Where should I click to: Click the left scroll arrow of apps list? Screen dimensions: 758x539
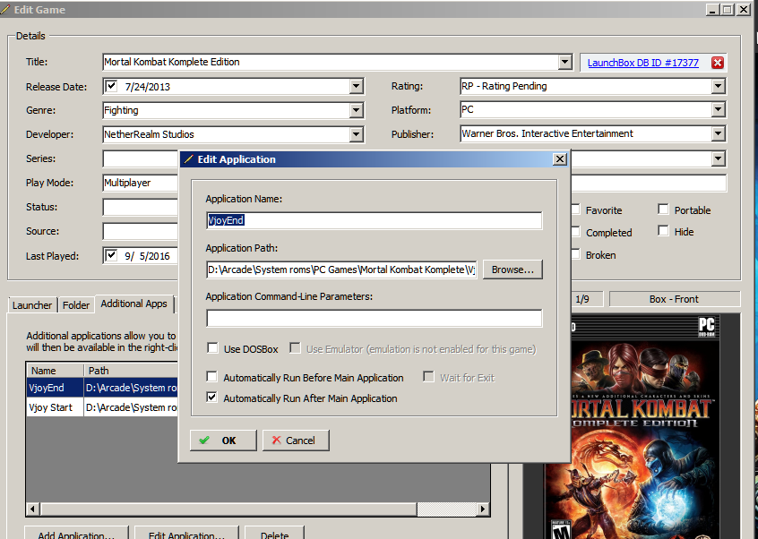pos(33,509)
